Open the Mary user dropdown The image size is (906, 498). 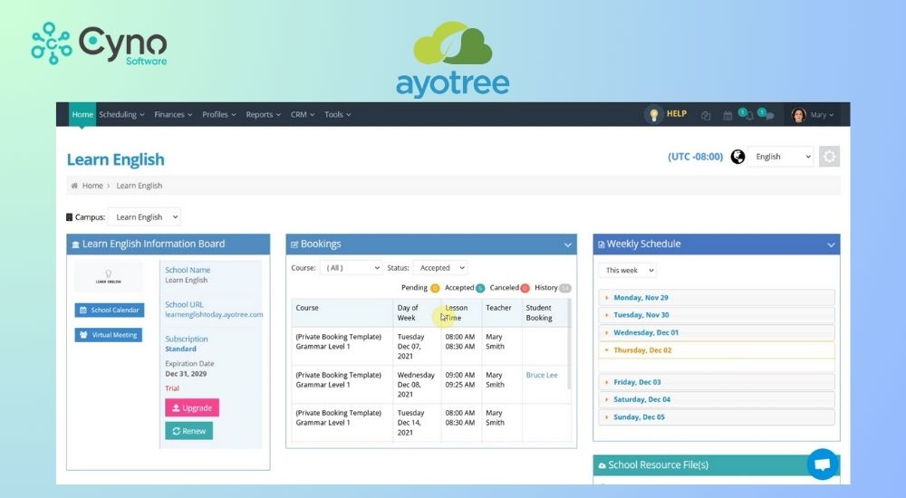[822, 115]
